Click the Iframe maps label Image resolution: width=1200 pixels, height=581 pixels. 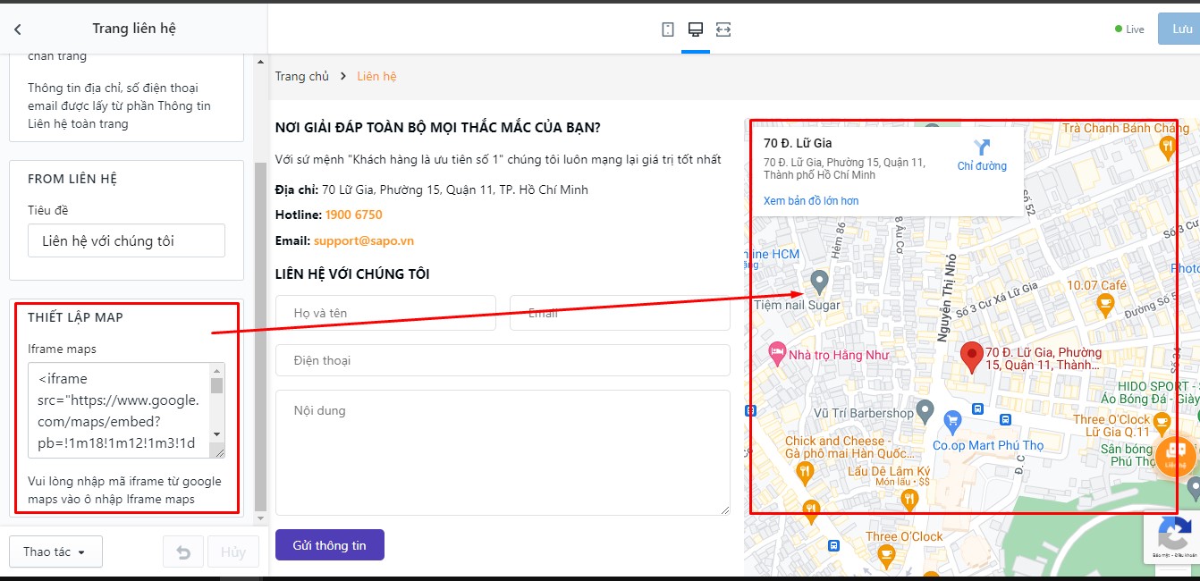pyautogui.click(x=62, y=349)
